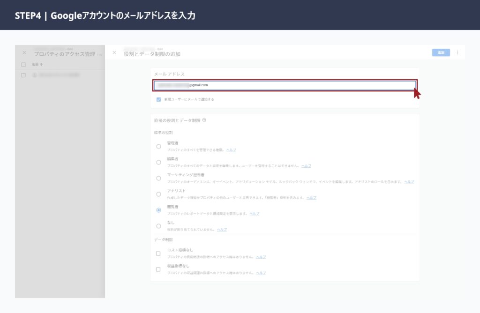The image size is (480, 313).
Task: Select the 編集者 role
Action: (158, 162)
